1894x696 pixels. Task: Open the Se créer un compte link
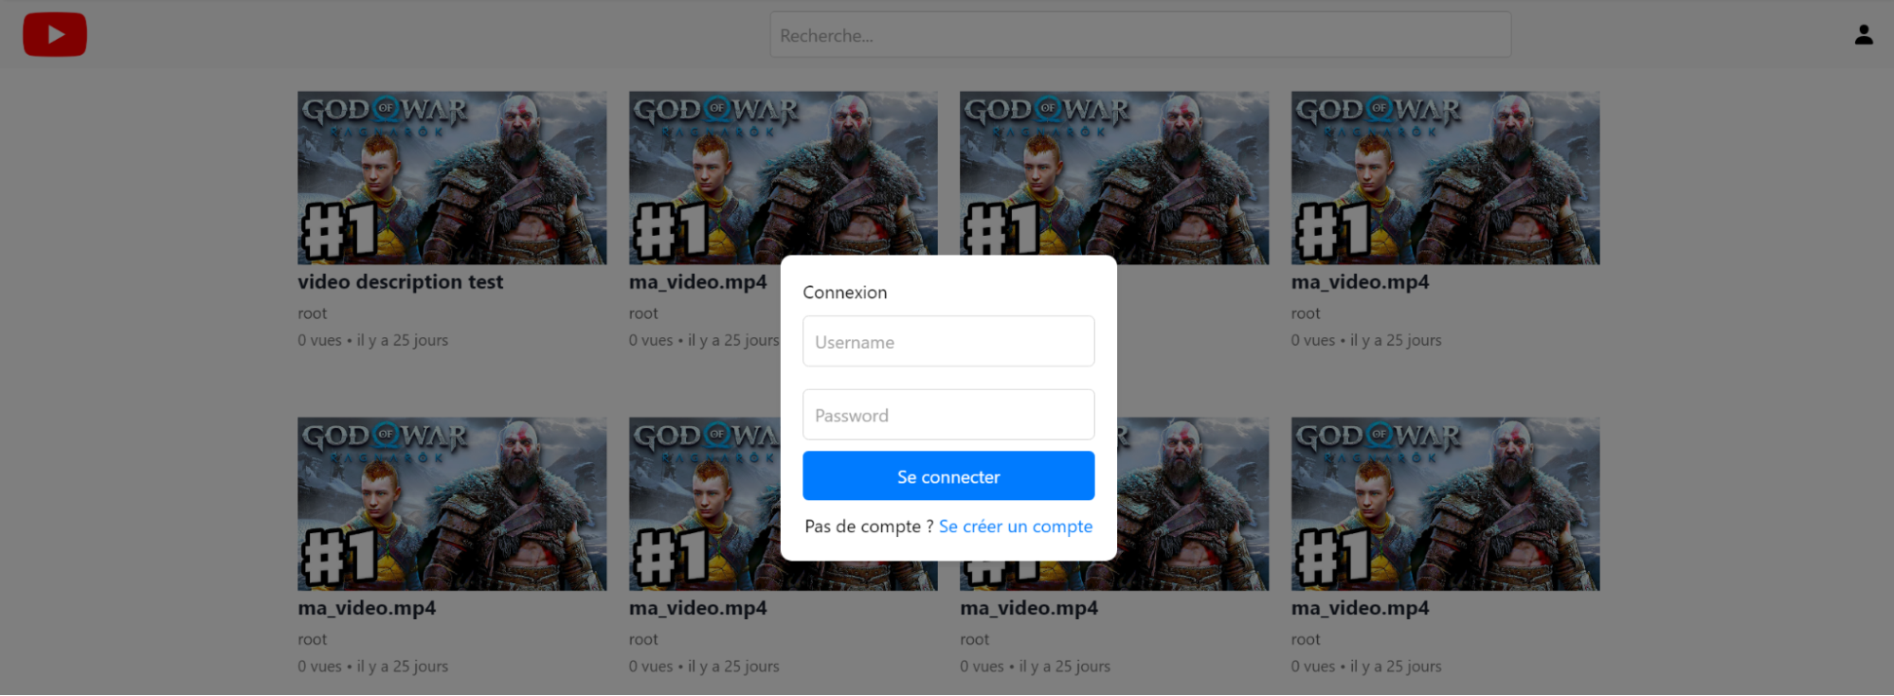(1015, 526)
